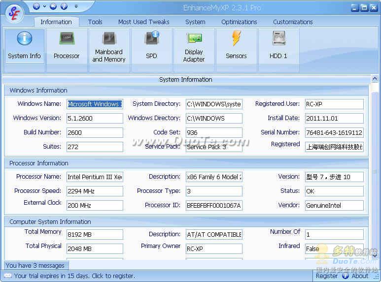
Task: Click the Windows Directory field C:\WINDOWS
Action: click(214, 119)
